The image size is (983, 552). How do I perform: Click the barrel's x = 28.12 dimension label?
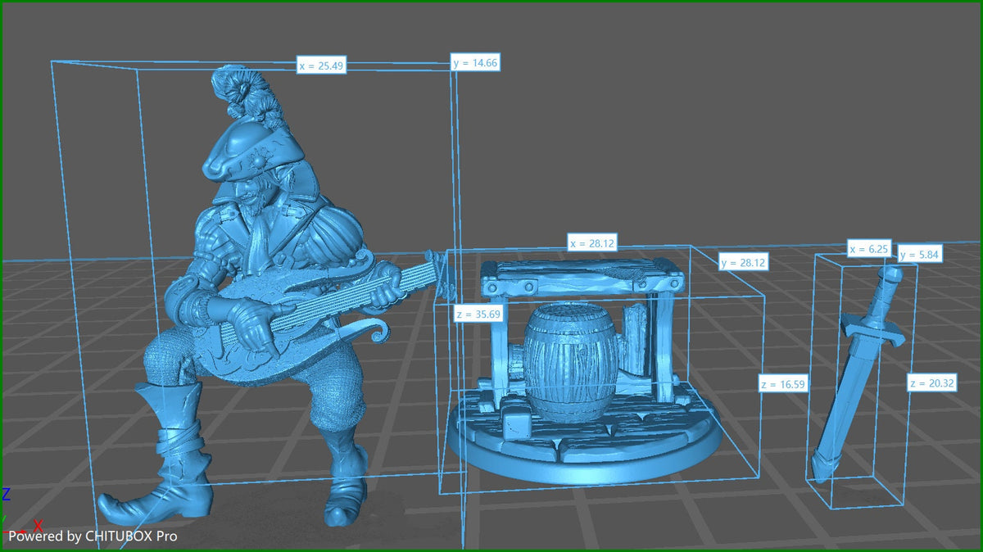tap(593, 242)
